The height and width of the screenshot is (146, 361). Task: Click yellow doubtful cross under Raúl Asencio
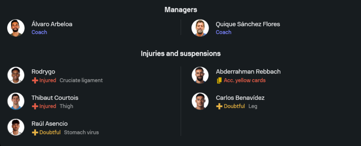coord(35,132)
